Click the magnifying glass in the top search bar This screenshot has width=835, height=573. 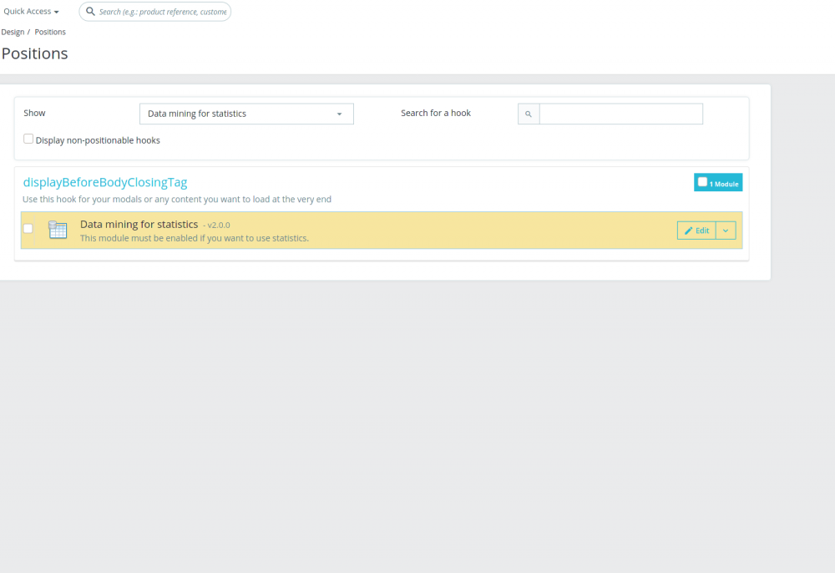[x=91, y=12]
